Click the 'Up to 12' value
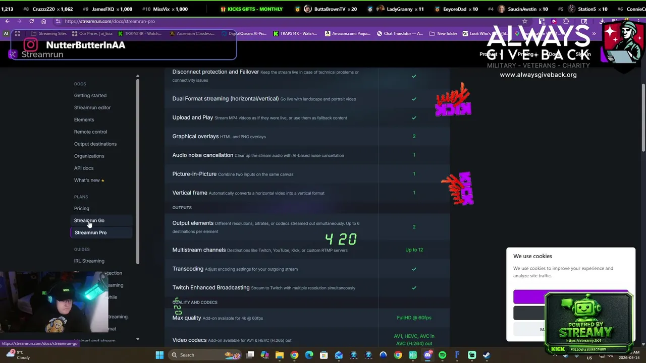This screenshot has height=363, width=646. click(414, 250)
